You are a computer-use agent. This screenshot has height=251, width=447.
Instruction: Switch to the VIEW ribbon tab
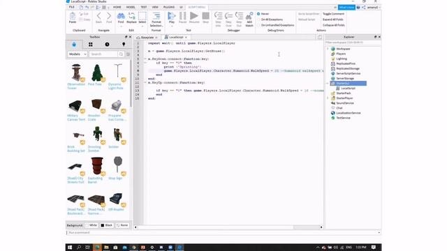[x=155, y=7]
